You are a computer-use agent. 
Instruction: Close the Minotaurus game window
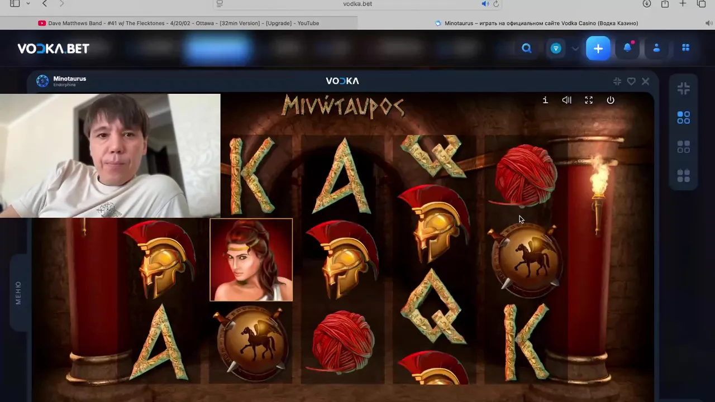pos(646,81)
